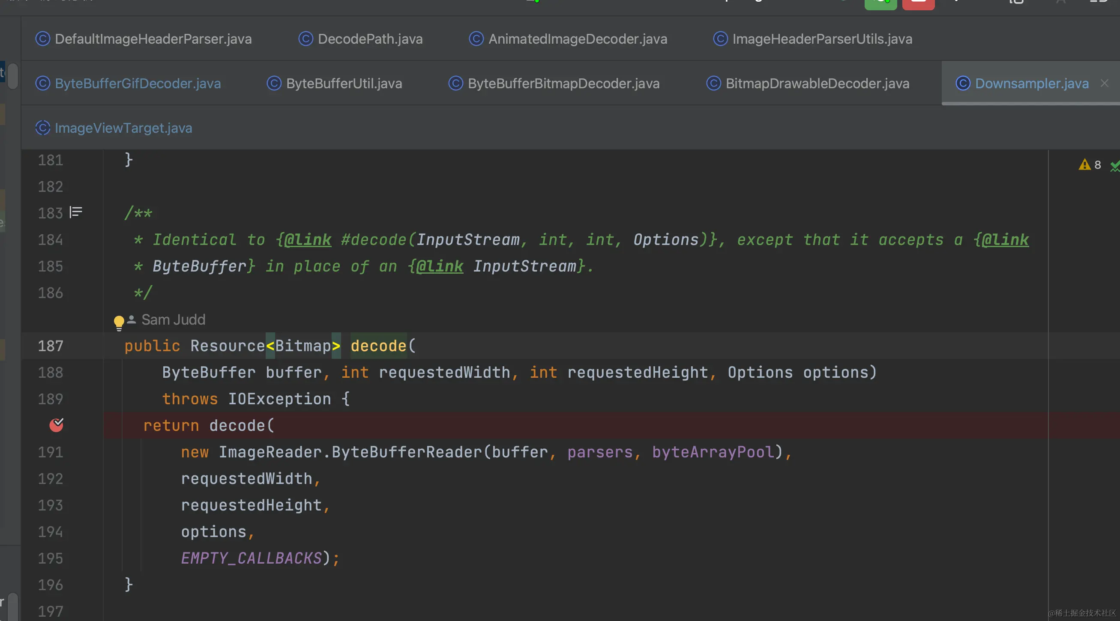The width and height of the screenshot is (1120, 621).
Task: Click the Resource type on line 187
Action: click(x=228, y=346)
